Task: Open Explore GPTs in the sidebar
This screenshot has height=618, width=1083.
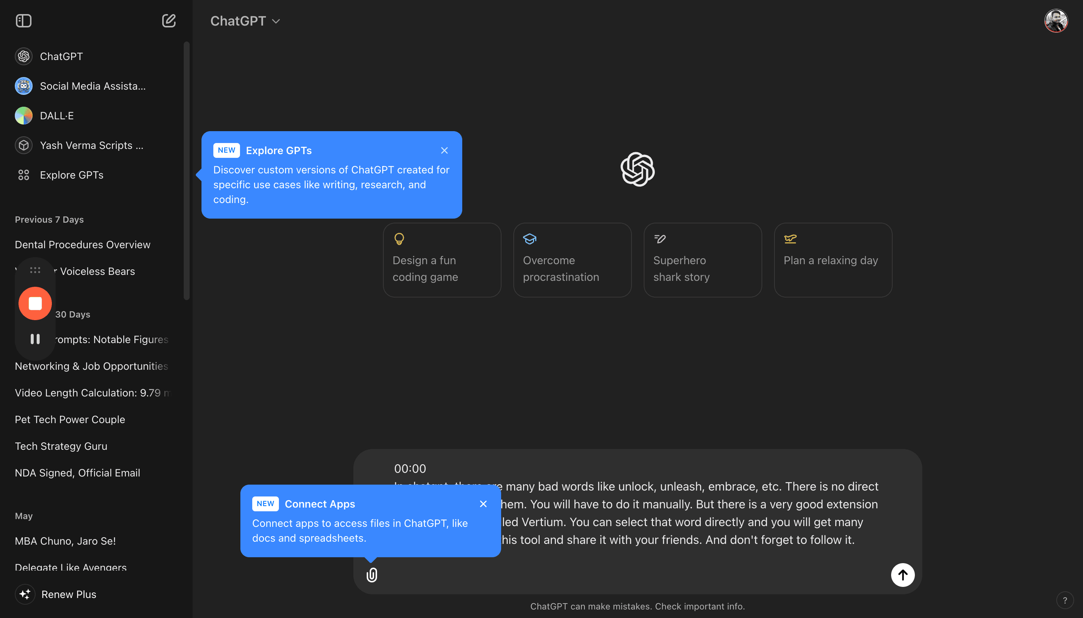Action: (93, 175)
